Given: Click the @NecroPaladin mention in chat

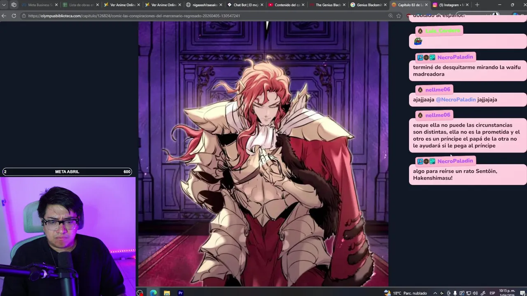Looking at the screenshot, I should (x=456, y=99).
